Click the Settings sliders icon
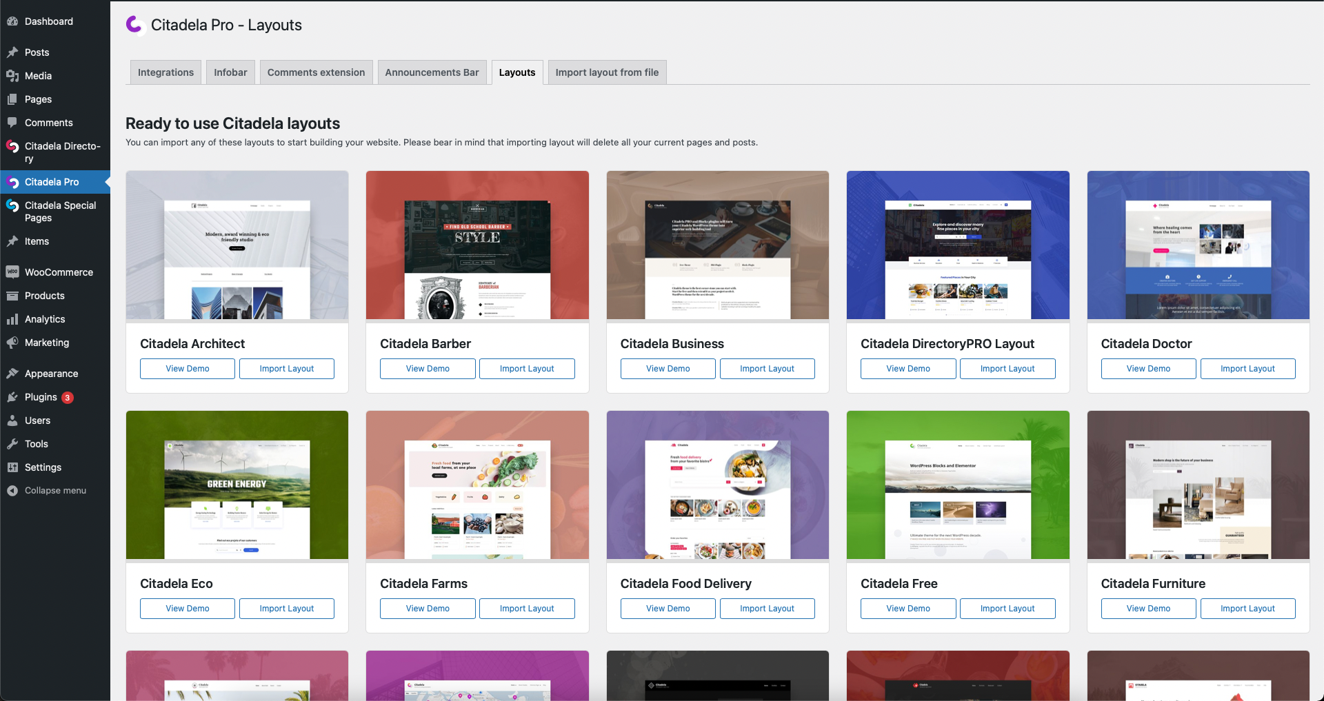 point(12,467)
